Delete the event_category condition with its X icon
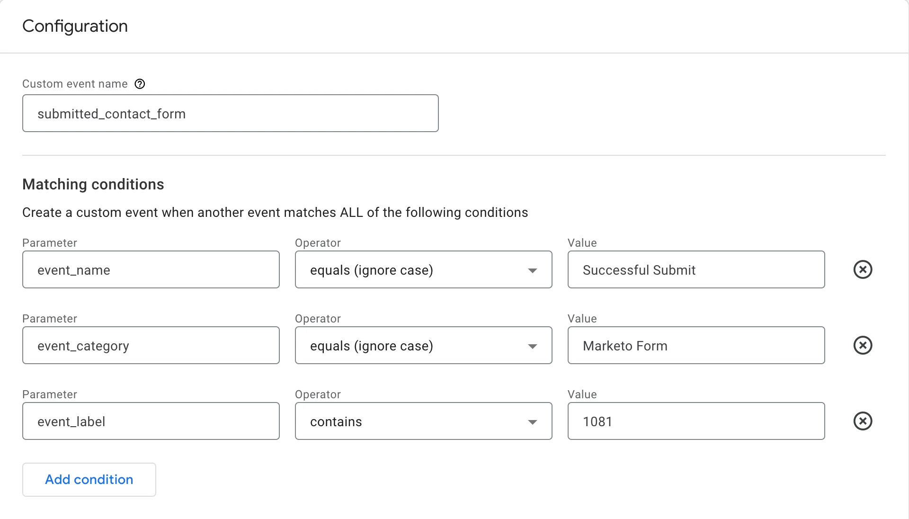 863,345
